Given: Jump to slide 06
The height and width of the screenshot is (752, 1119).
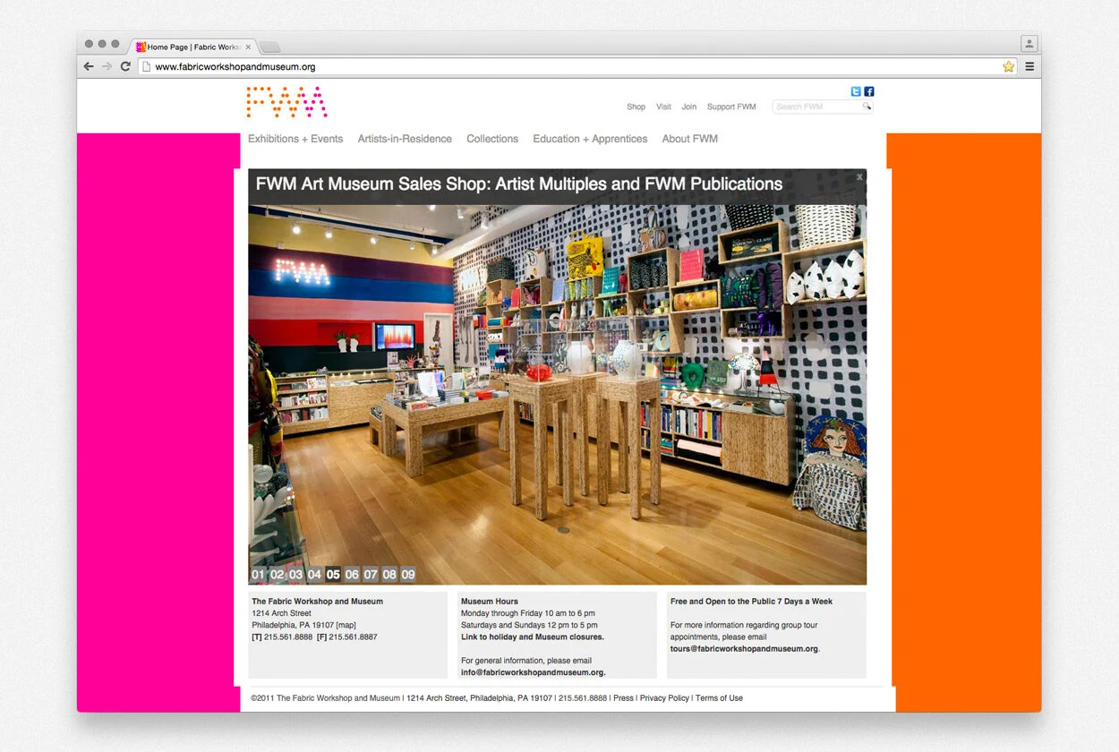Looking at the screenshot, I should (352, 575).
